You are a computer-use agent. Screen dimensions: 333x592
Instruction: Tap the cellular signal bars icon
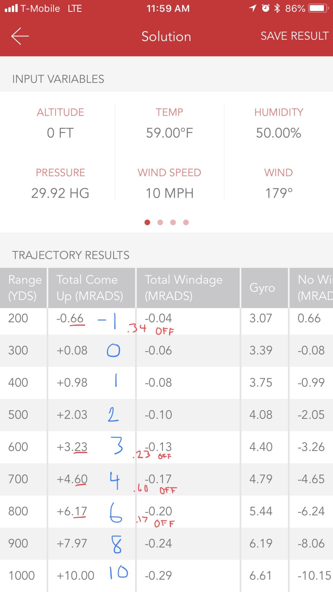coord(11,8)
